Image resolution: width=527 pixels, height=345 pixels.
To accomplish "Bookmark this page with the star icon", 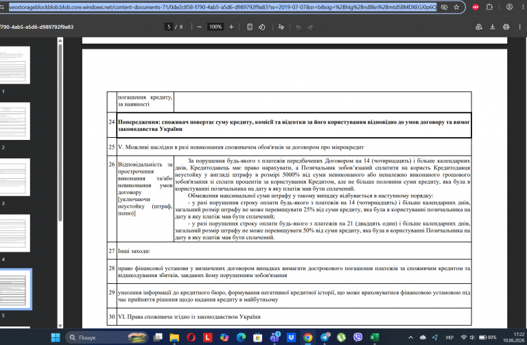I will click(x=456, y=7).
